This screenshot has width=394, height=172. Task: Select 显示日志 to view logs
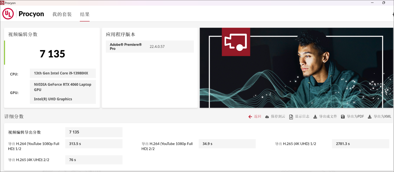[x=302, y=116]
